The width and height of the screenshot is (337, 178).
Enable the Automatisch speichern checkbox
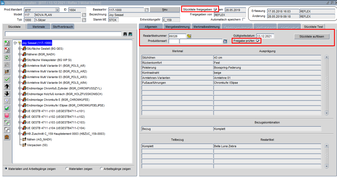(244, 20)
